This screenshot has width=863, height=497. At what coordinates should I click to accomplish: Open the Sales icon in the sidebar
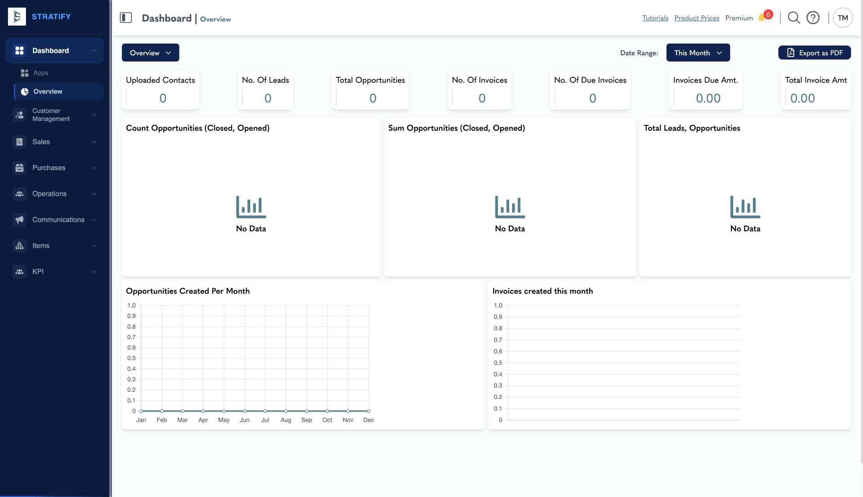(x=19, y=142)
